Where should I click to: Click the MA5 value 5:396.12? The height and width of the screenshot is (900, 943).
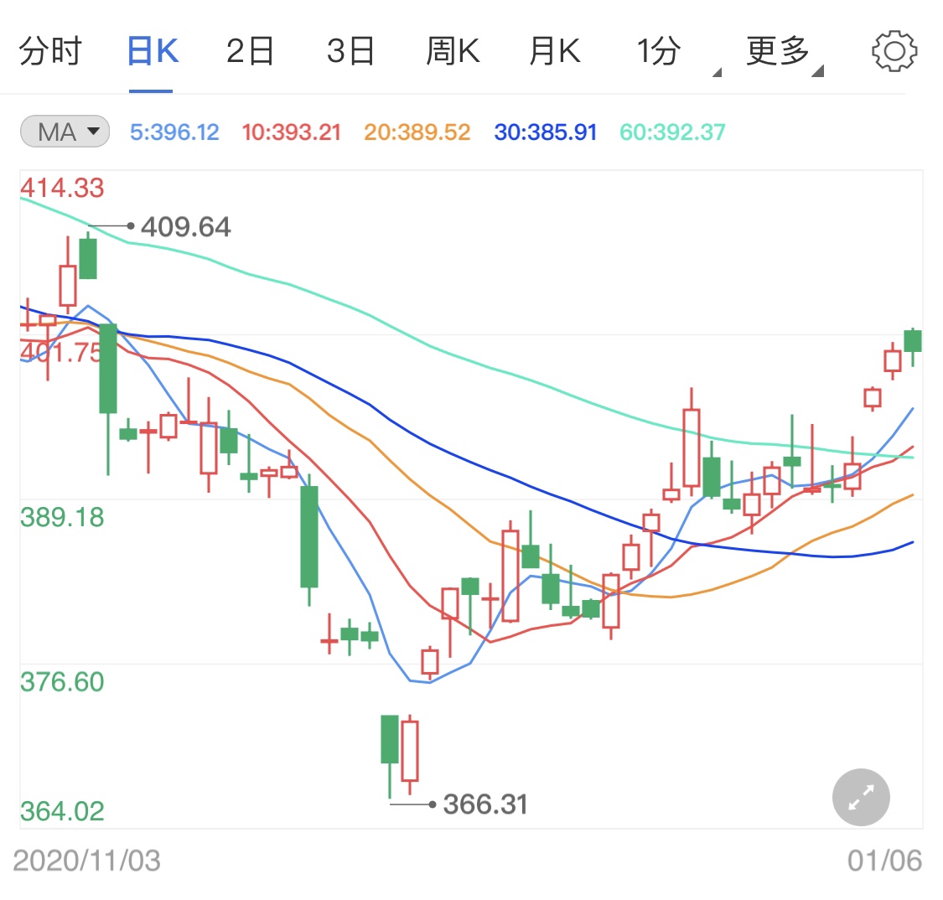[x=174, y=132]
